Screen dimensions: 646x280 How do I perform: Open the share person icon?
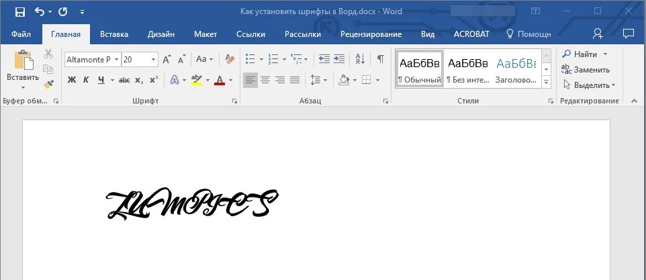coord(598,34)
